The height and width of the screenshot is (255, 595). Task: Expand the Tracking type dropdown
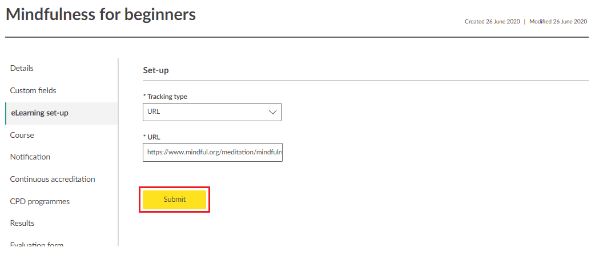click(212, 112)
